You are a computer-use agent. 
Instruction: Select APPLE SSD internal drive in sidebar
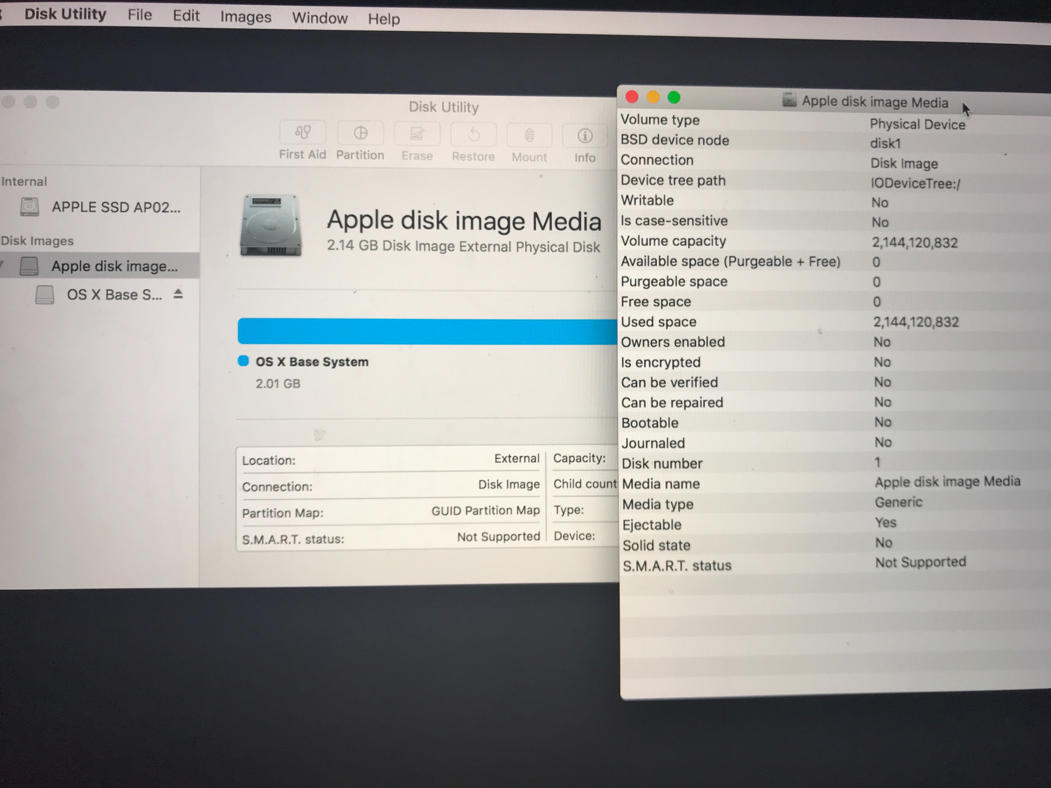(115, 207)
